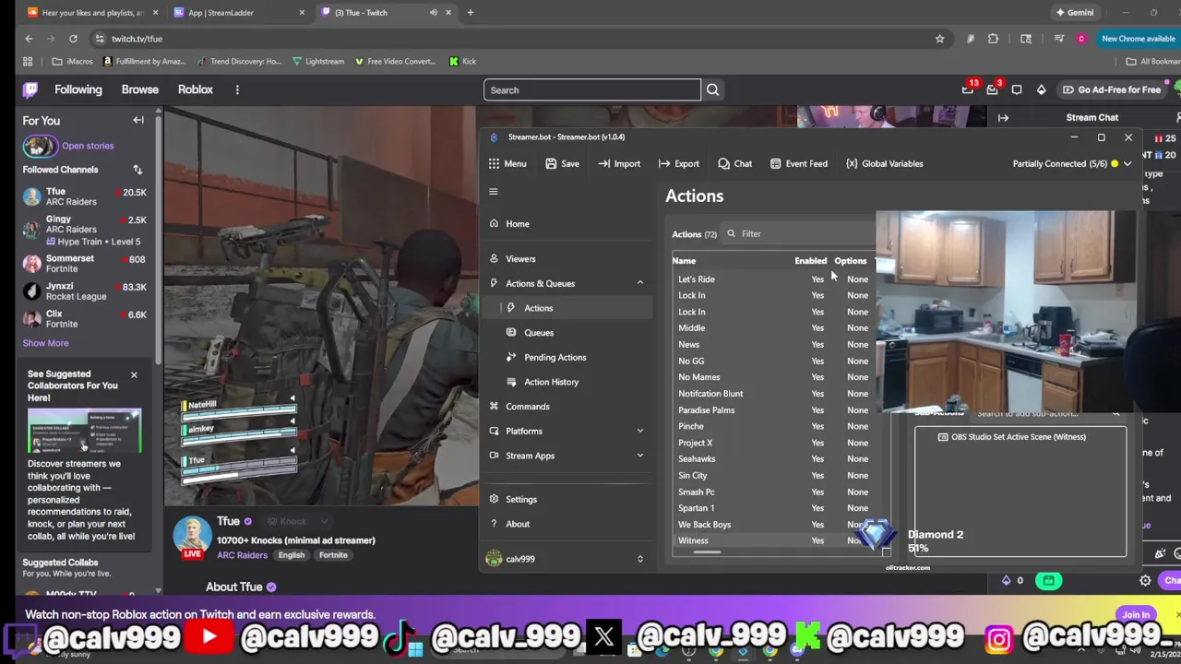Collapse the For You sidebar arrow
The width and height of the screenshot is (1181, 664).
tap(138, 120)
